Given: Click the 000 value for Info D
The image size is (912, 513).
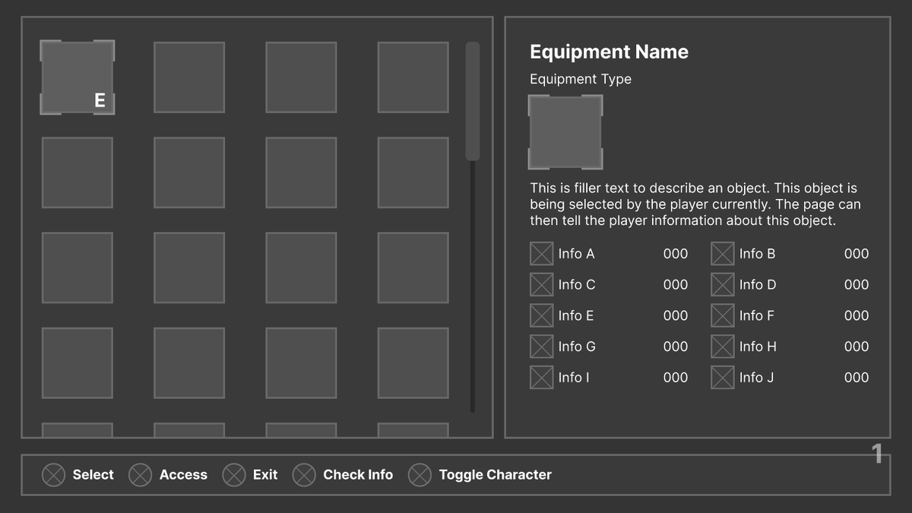Looking at the screenshot, I should point(857,284).
